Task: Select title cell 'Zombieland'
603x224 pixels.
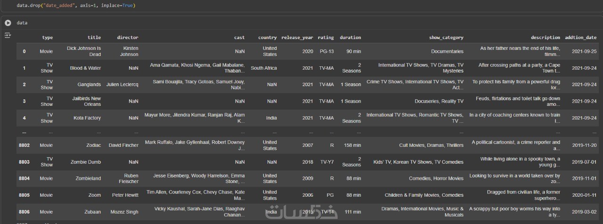Action: [88, 178]
